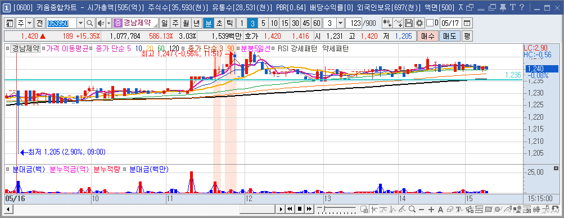
Task: Click the horizontal chart scrollbar thumb
Action: click(257, 209)
